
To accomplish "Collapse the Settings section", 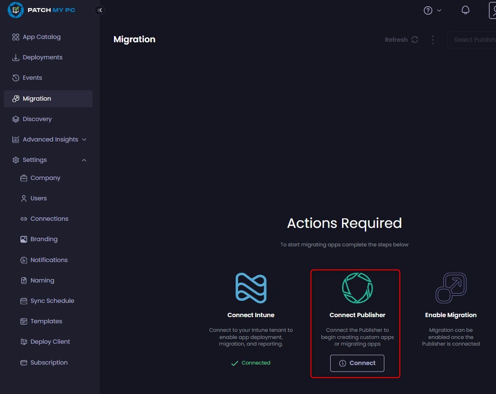I will click(84, 160).
